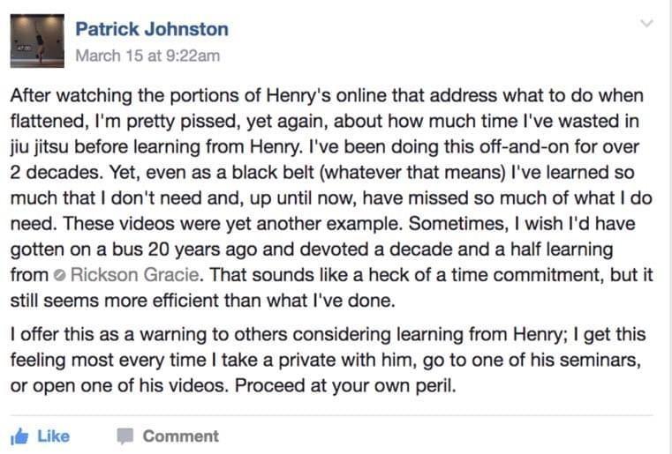Image resolution: width=672 pixels, height=454 pixels.
Task: Click the verified badge beside Rickson Gracie
Action: tap(60, 276)
